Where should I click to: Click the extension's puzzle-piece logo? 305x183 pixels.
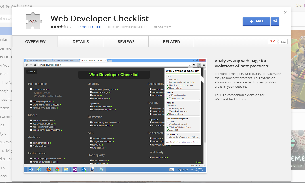pyautogui.click(x=33, y=20)
